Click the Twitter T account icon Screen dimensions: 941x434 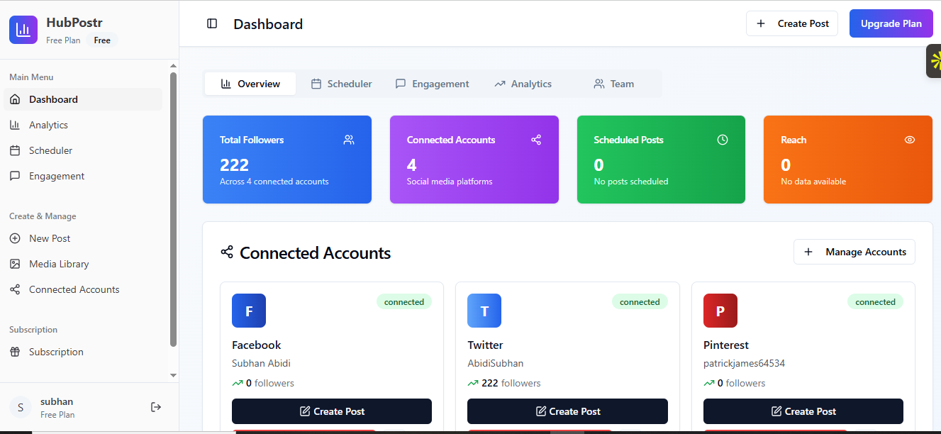[484, 311]
